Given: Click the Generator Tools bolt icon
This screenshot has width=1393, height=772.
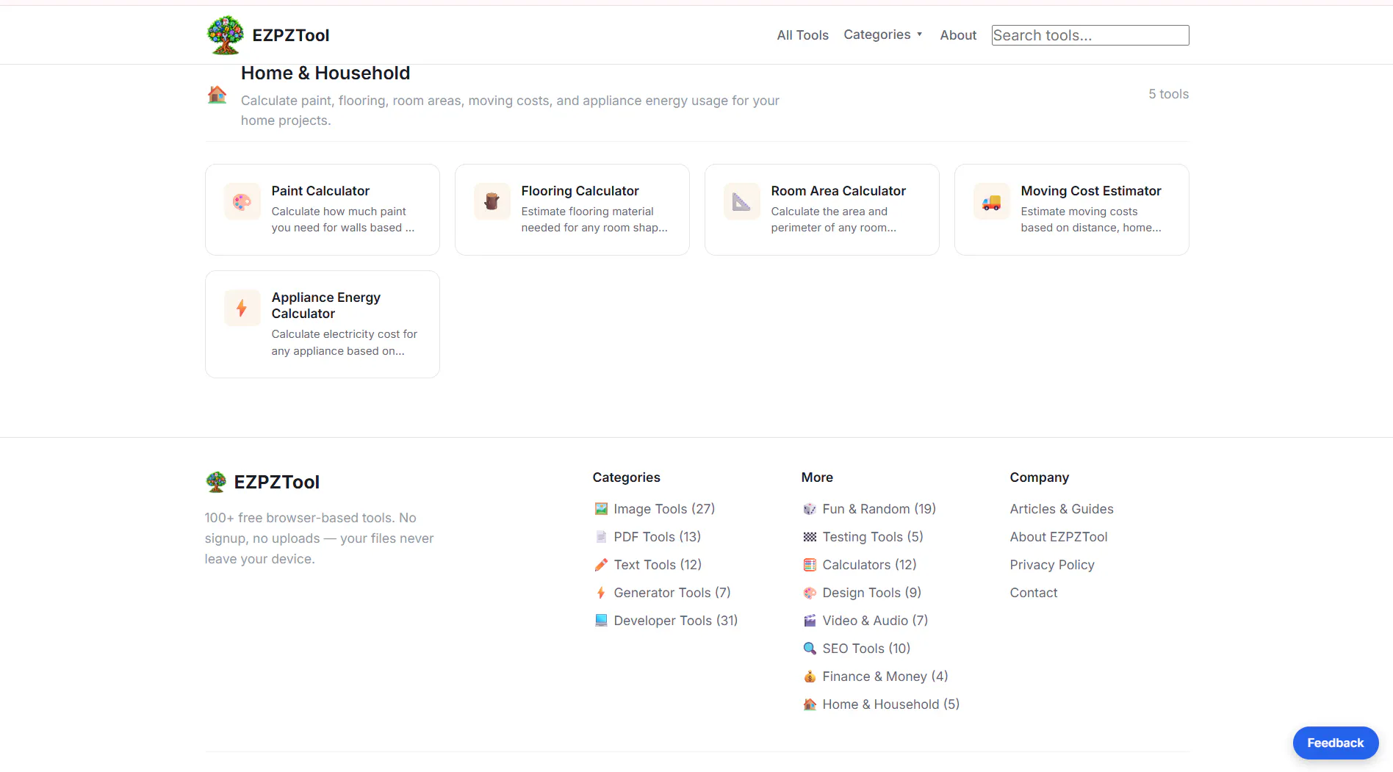Looking at the screenshot, I should 601,593.
